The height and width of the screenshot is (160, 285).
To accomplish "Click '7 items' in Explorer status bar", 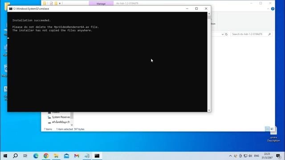I will pos(48,129).
